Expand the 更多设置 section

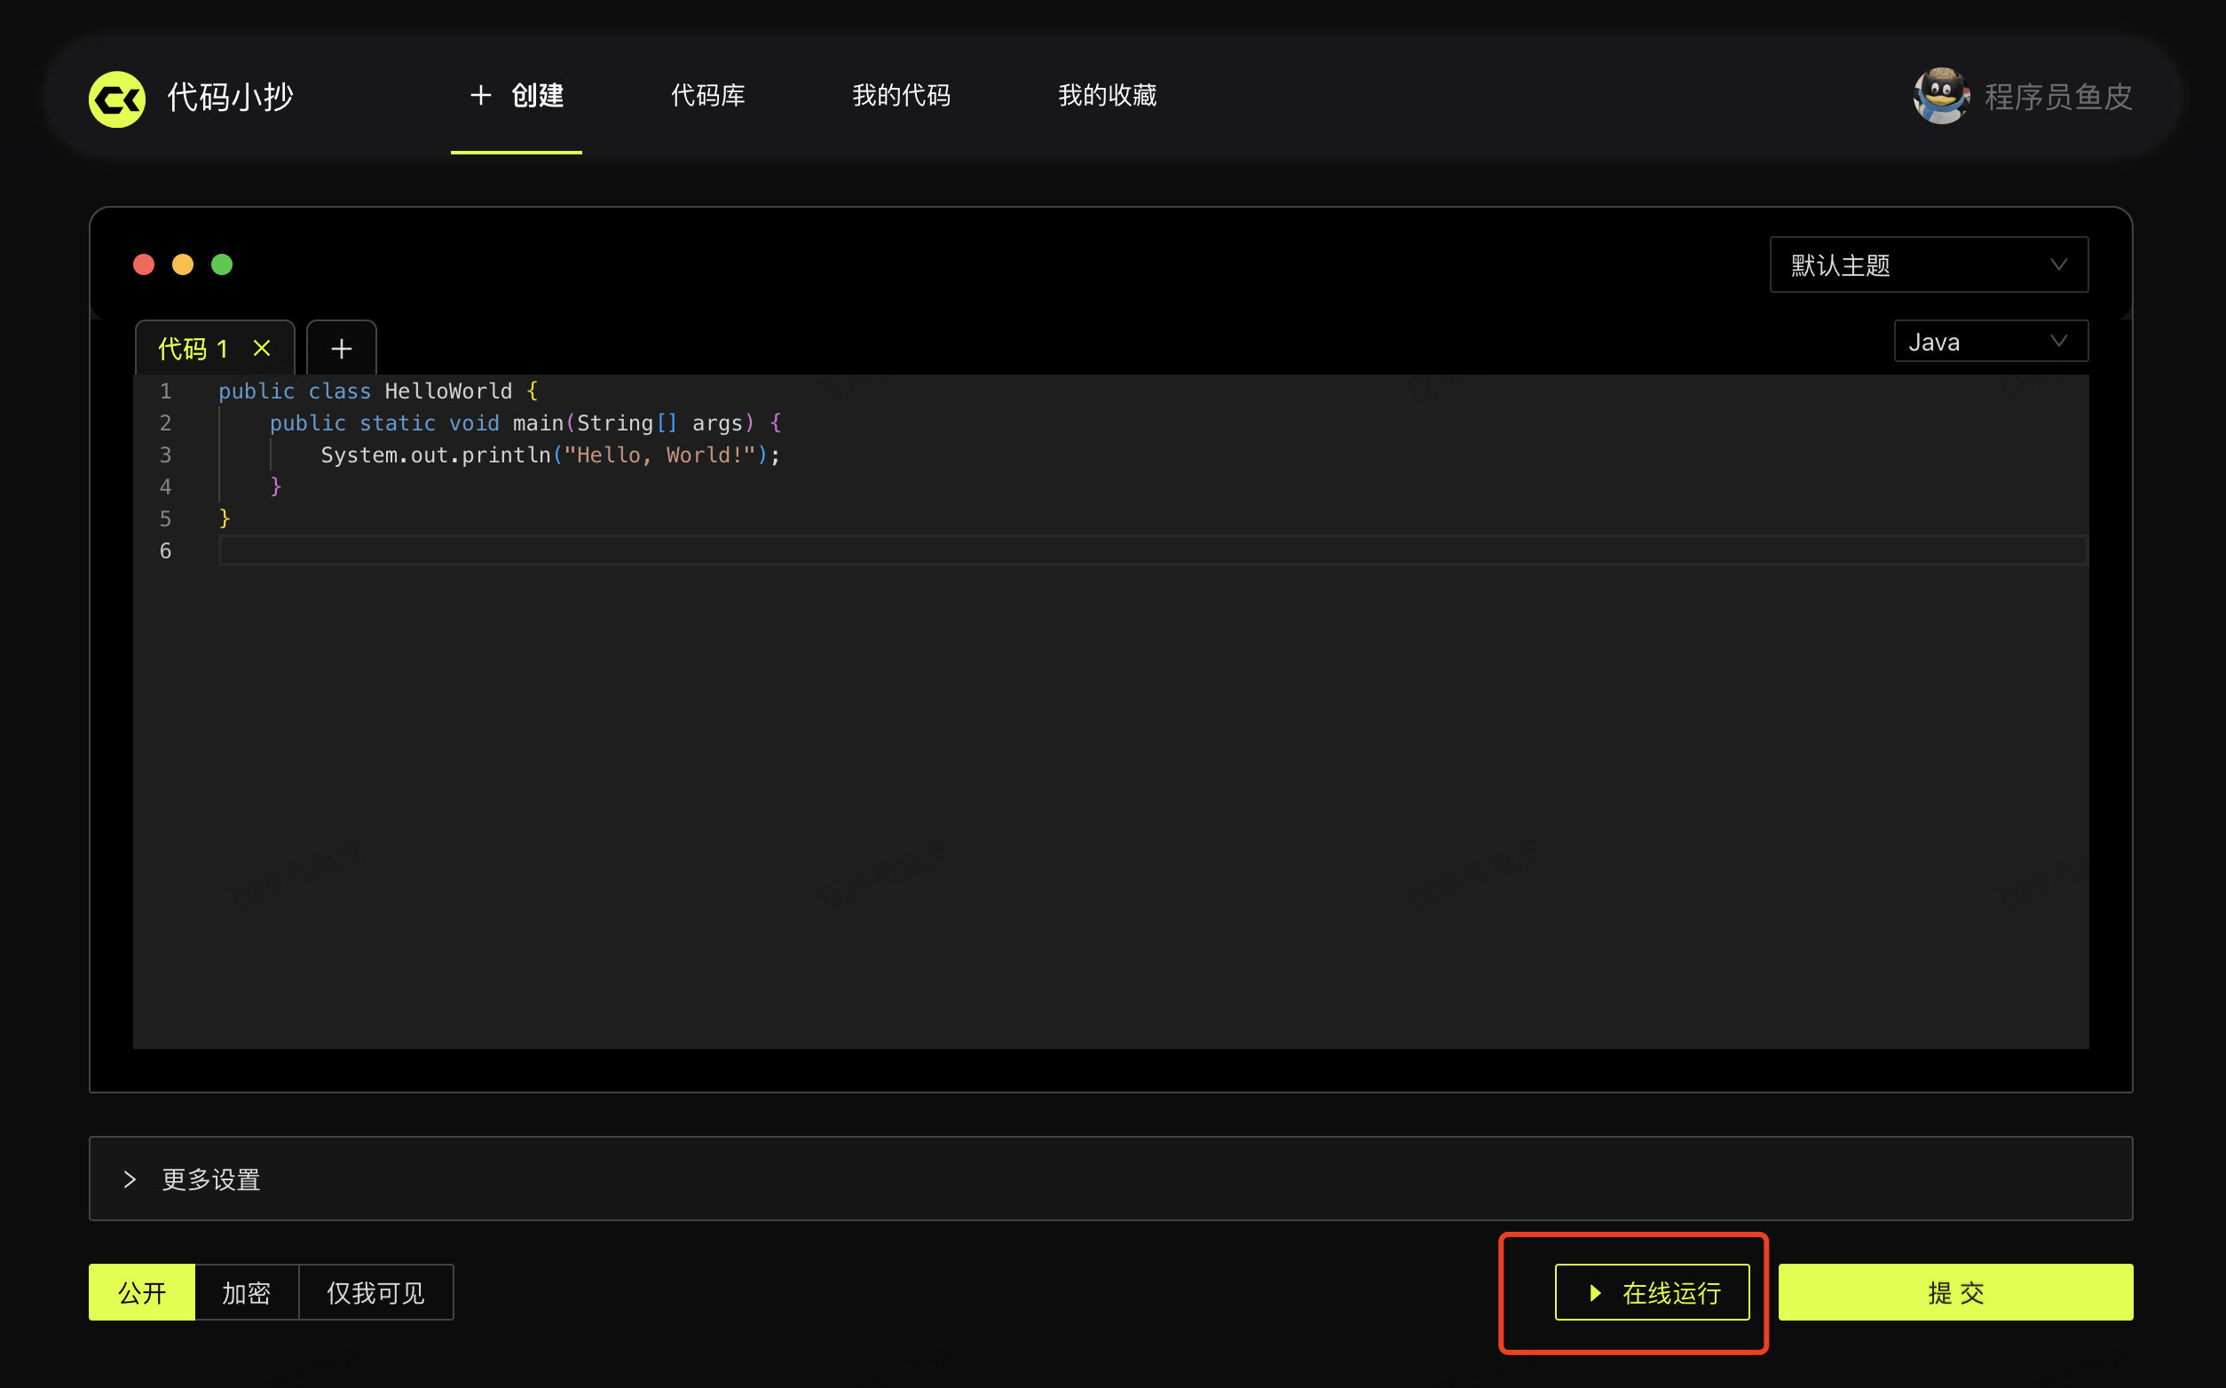[x=211, y=1179]
